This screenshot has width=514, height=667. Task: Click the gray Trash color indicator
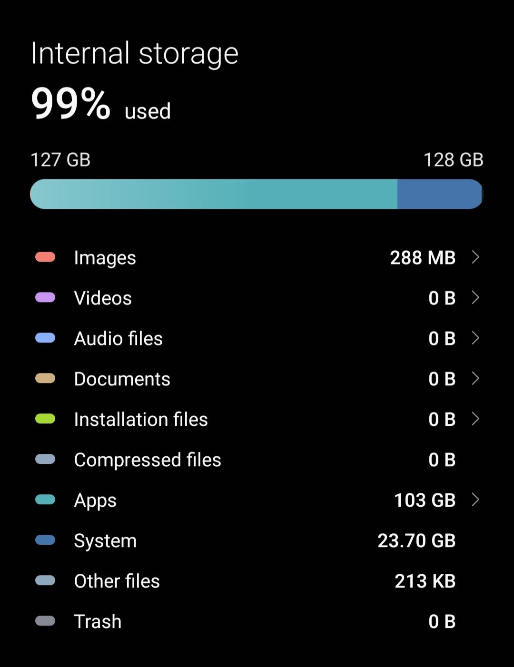click(45, 621)
